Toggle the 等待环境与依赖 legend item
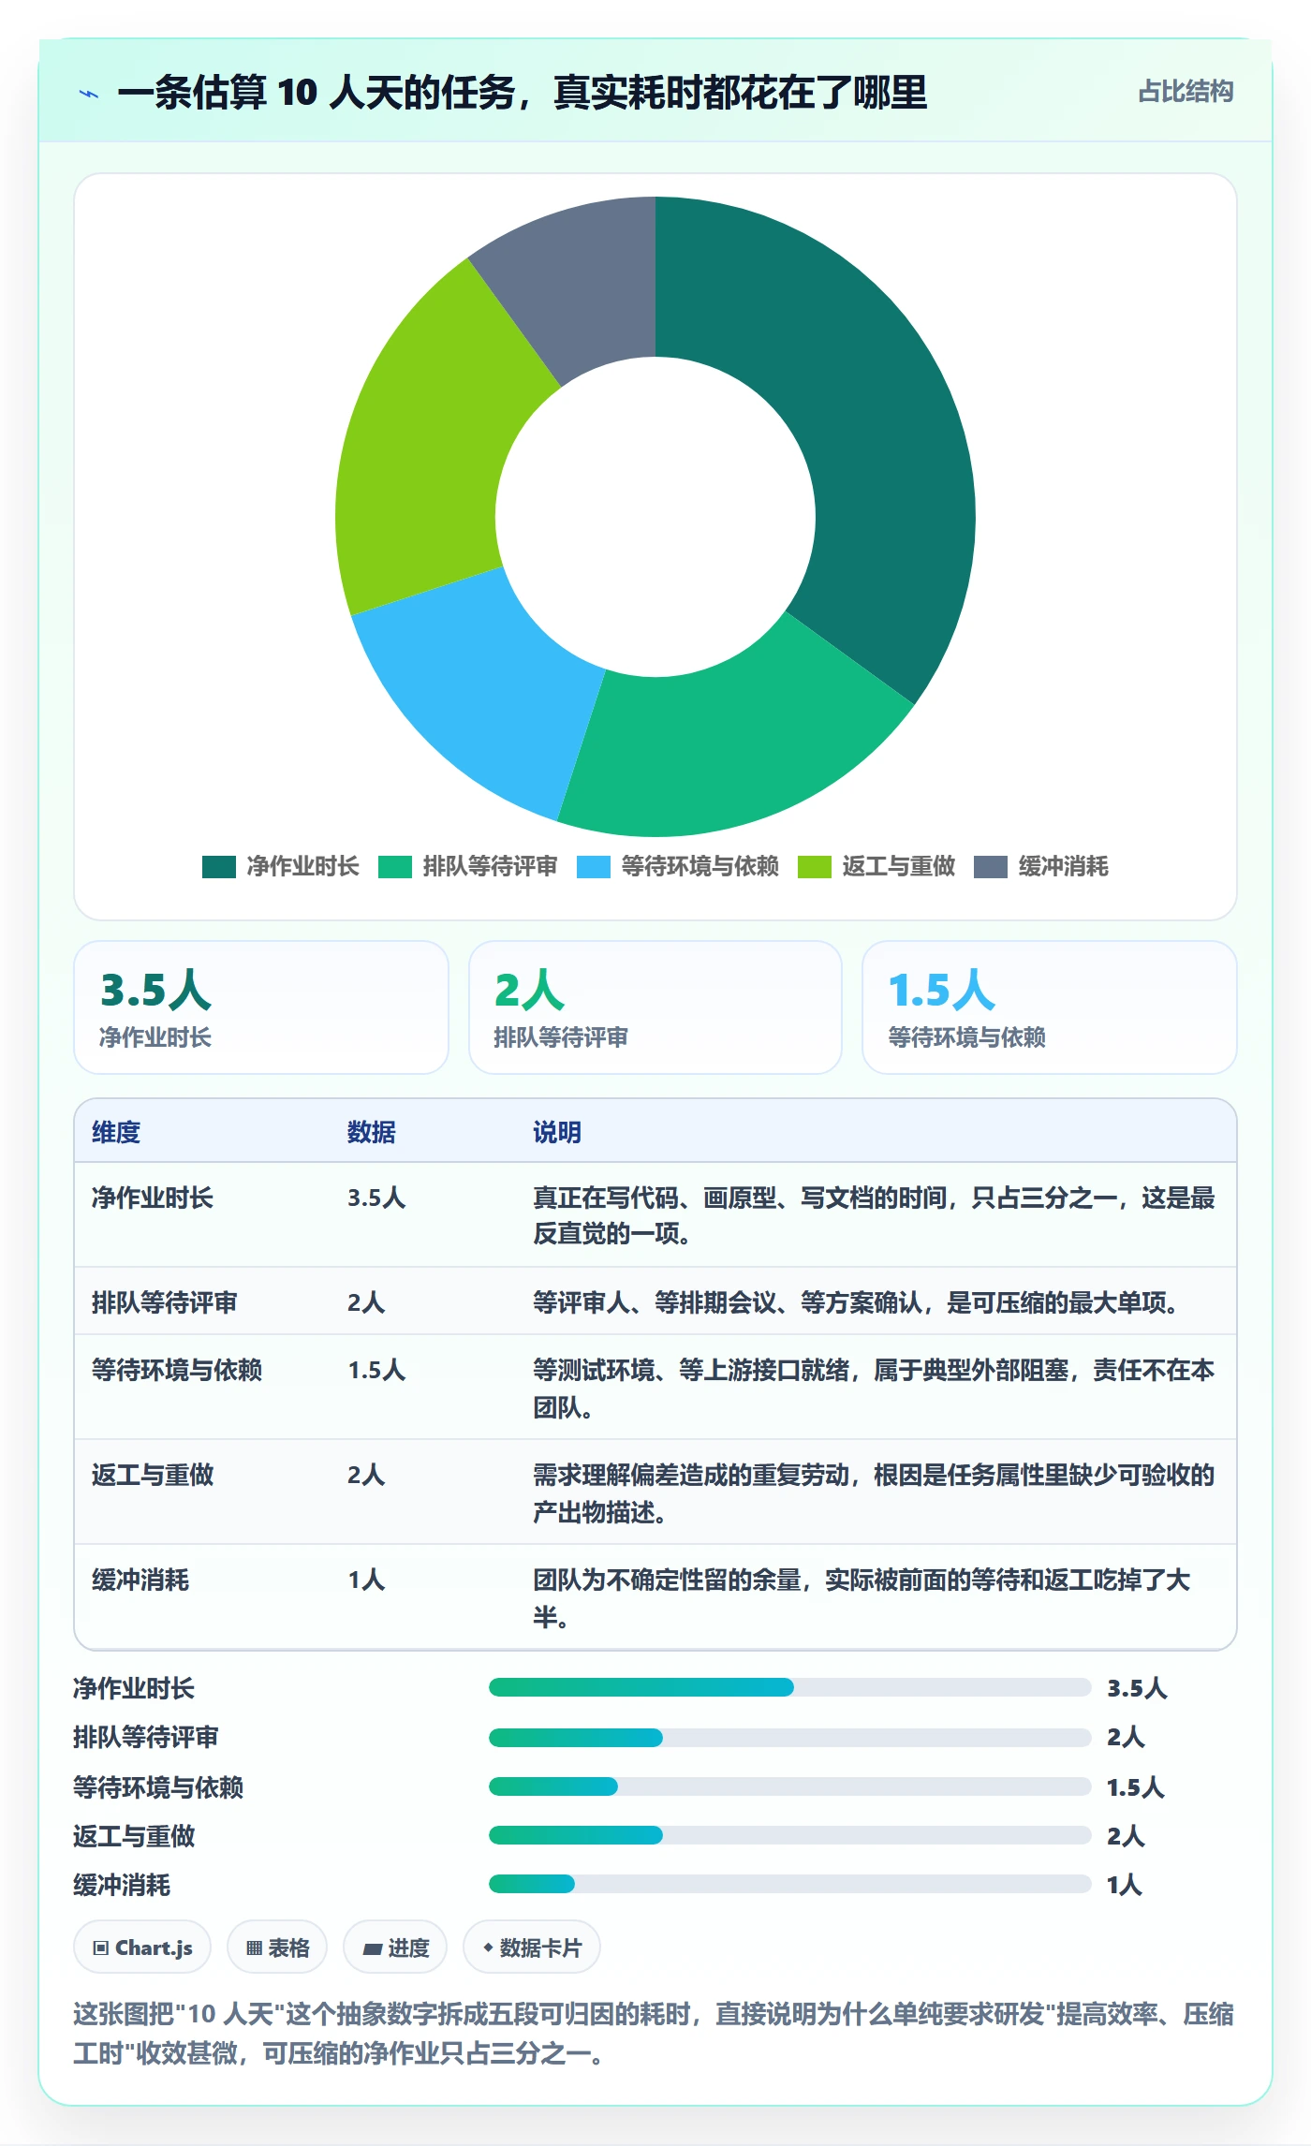This screenshot has width=1311, height=2146. pyautogui.click(x=678, y=867)
